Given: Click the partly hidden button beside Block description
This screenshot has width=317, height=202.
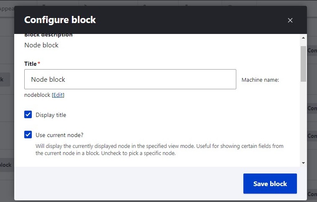Looking at the screenshot, I should point(312,51).
